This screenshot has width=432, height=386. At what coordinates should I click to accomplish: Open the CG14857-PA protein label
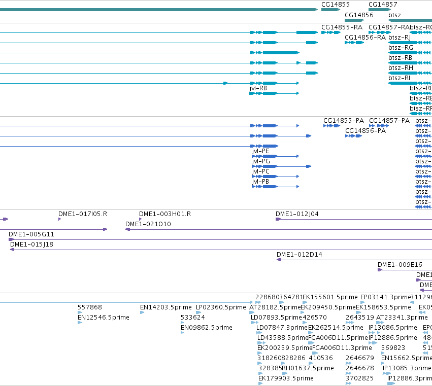(389, 121)
